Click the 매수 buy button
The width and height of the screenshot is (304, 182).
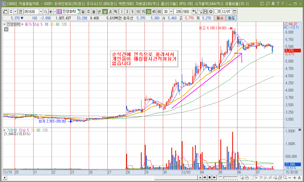(220, 18)
